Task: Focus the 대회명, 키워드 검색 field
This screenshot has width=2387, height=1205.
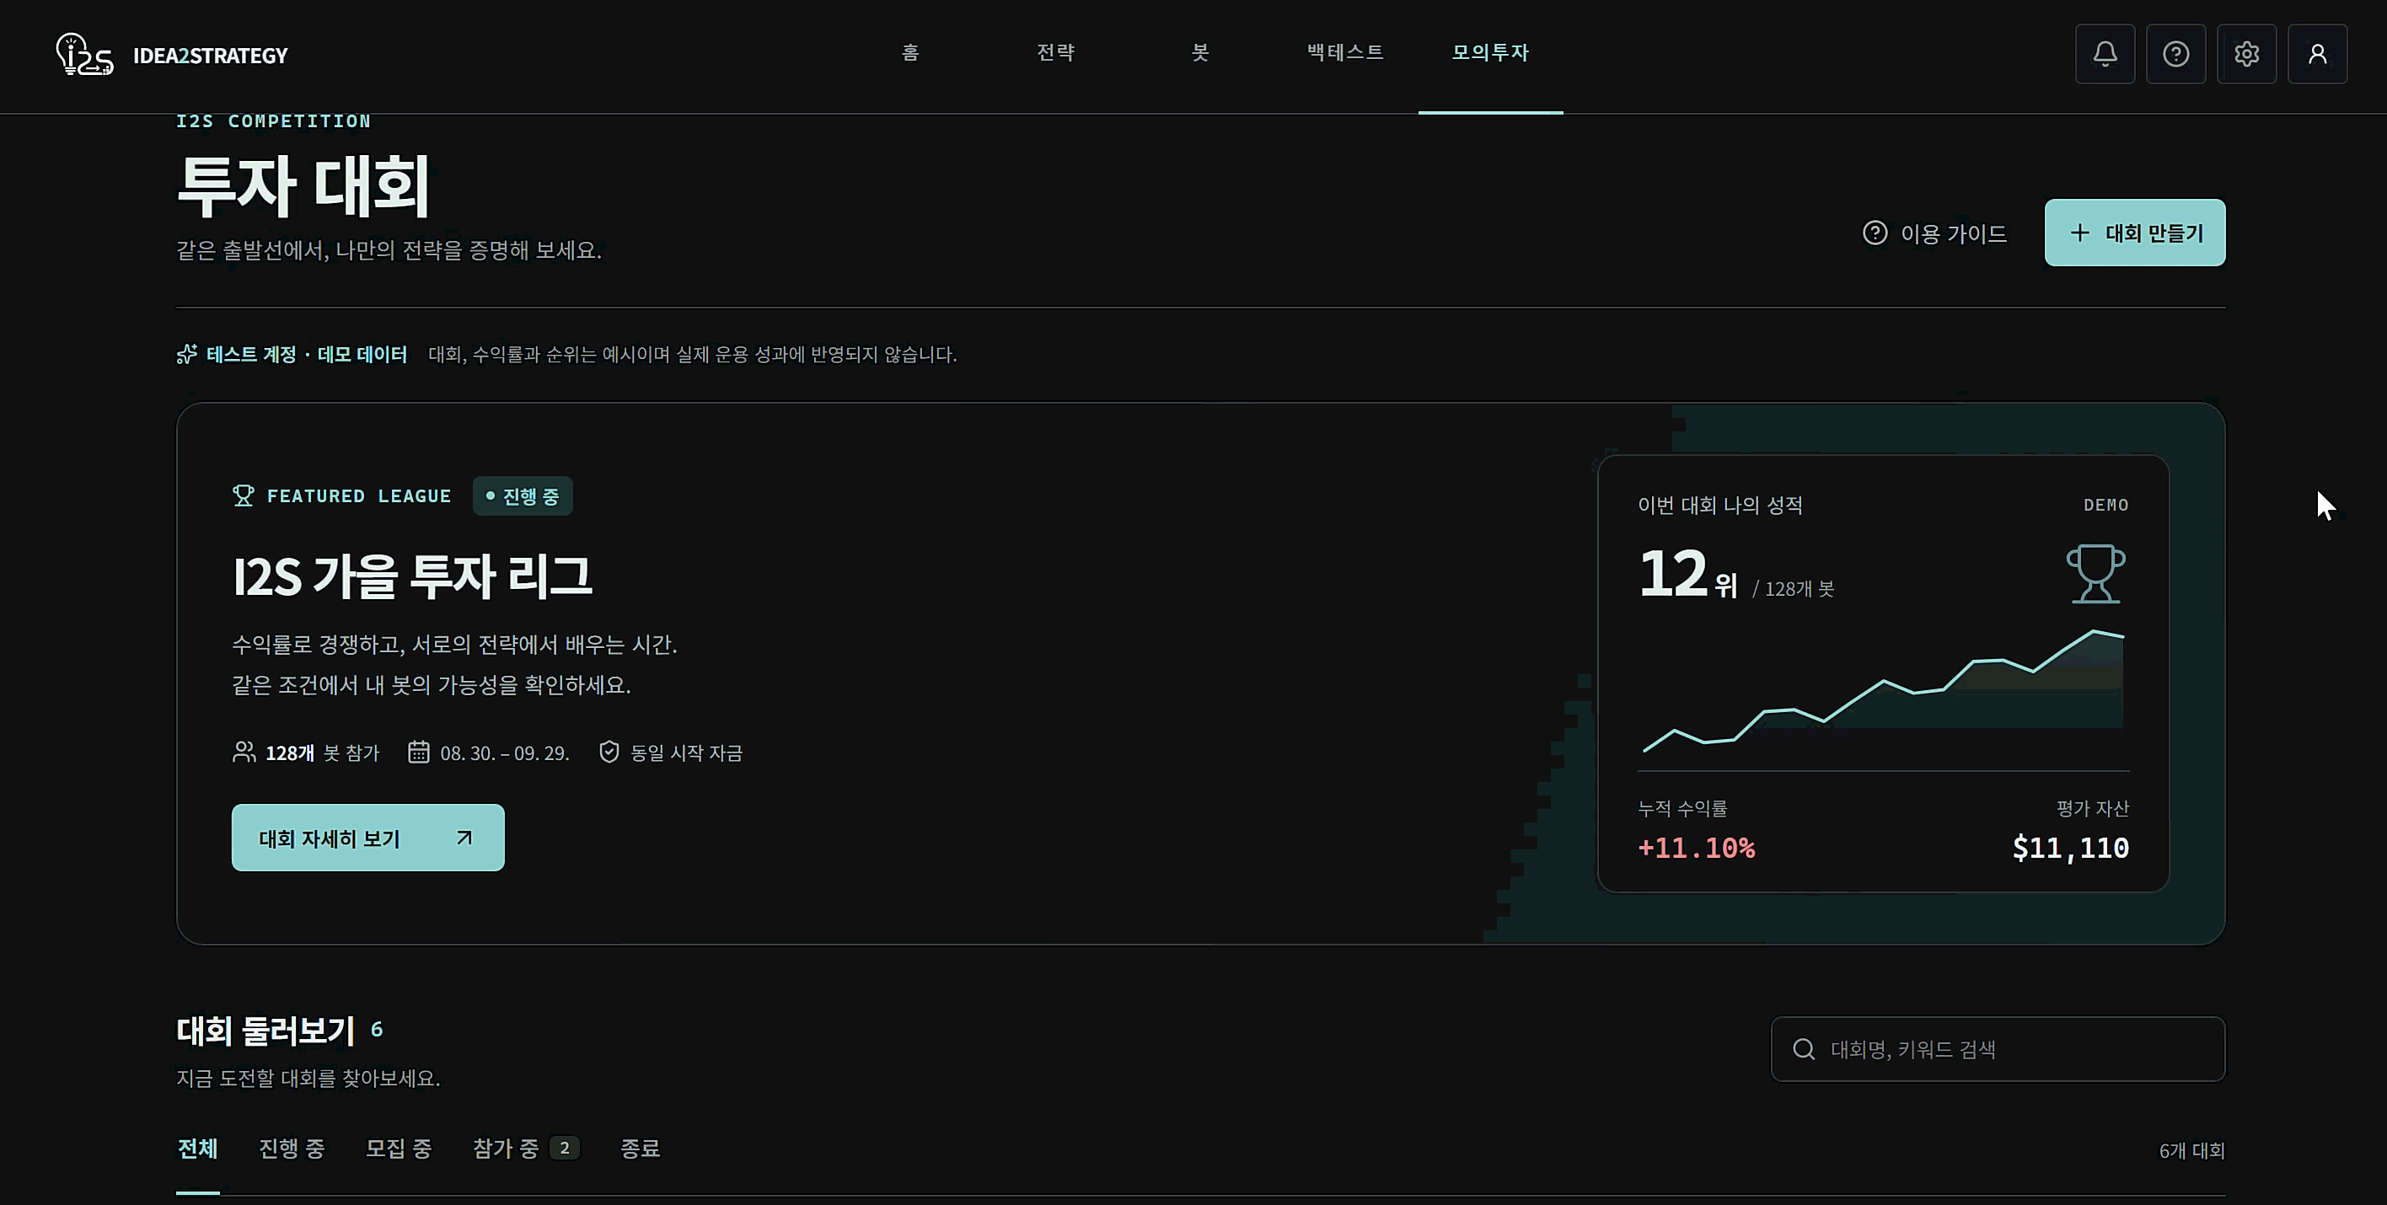Action: pyautogui.click(x=1997, y=1048)
